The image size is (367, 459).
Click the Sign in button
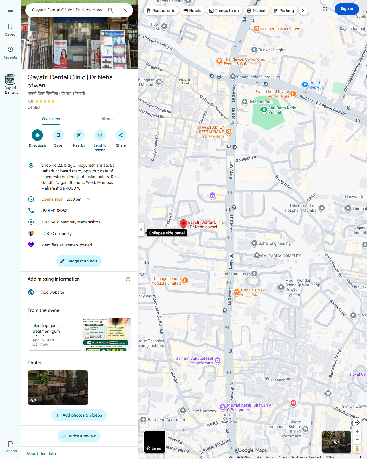point(347,9)
